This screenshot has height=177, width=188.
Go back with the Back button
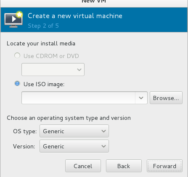click(124, 166)
